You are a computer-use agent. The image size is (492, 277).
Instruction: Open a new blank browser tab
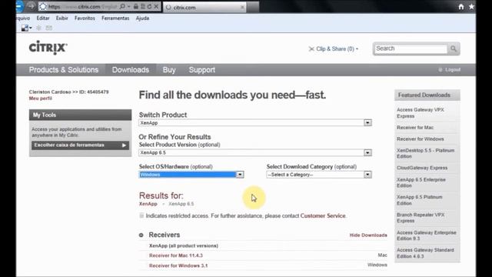pos(253,7)
